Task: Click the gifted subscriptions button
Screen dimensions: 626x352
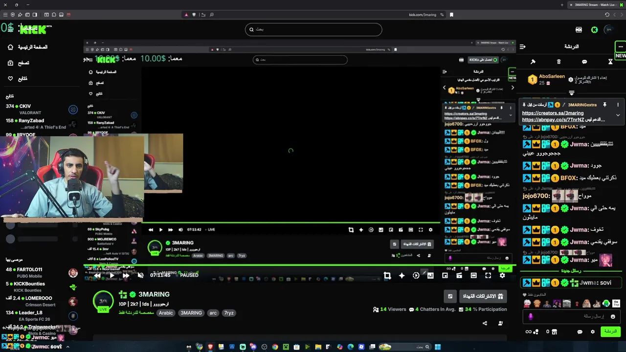Action: 482,296
